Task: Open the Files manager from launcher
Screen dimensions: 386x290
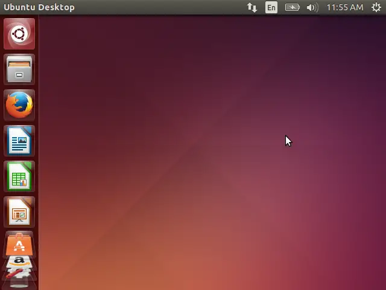Action: coord(19,69)
